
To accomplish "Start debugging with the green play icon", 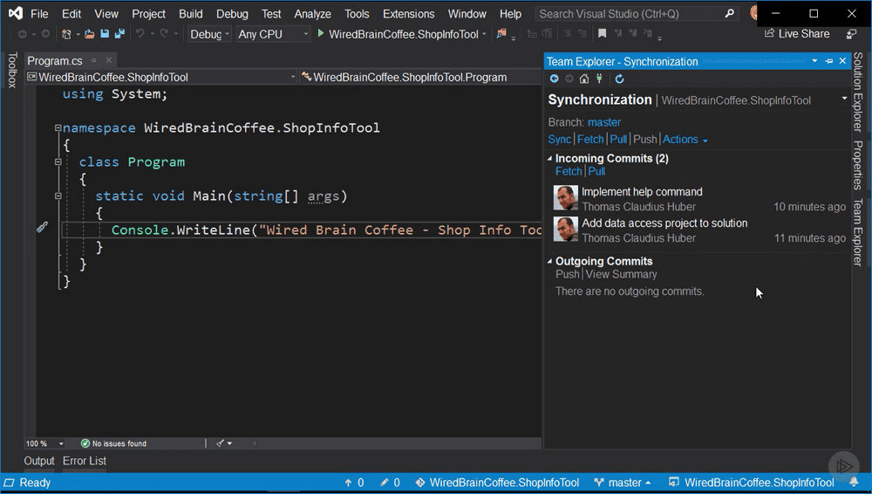I will point(320,33).
